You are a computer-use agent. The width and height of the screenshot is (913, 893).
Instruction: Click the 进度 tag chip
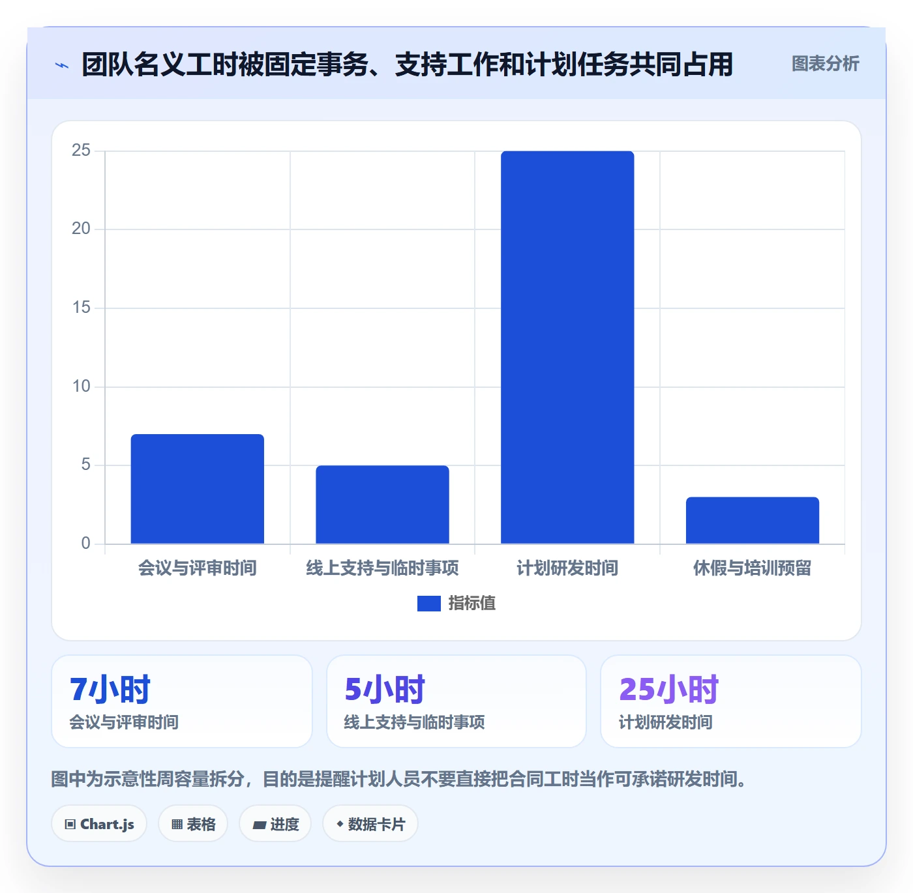pos(275,824)
